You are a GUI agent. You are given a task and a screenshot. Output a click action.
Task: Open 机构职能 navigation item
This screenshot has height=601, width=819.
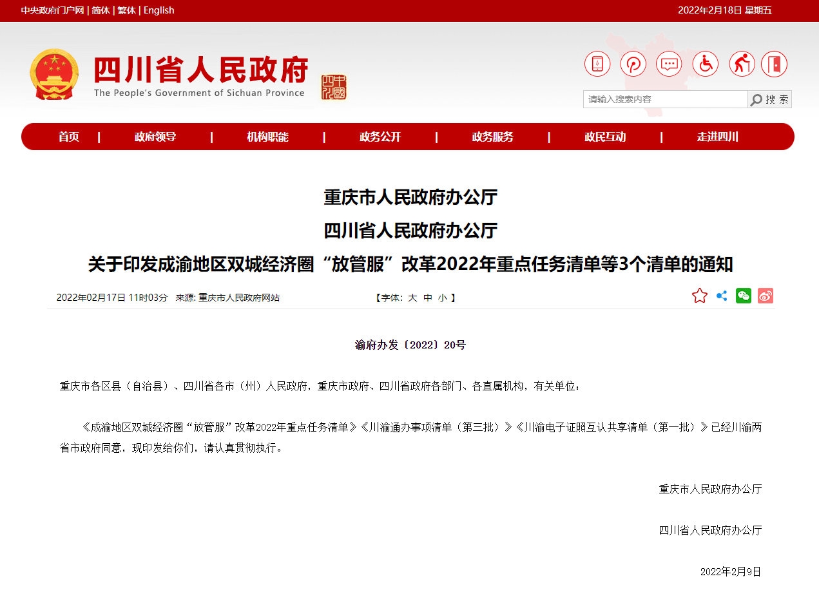[x=267, y=137]
